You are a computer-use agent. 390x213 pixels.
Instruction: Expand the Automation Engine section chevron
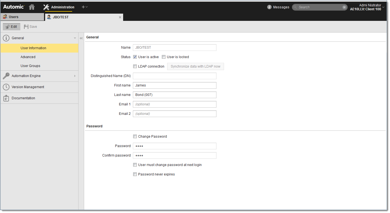[x=75, y=76]
